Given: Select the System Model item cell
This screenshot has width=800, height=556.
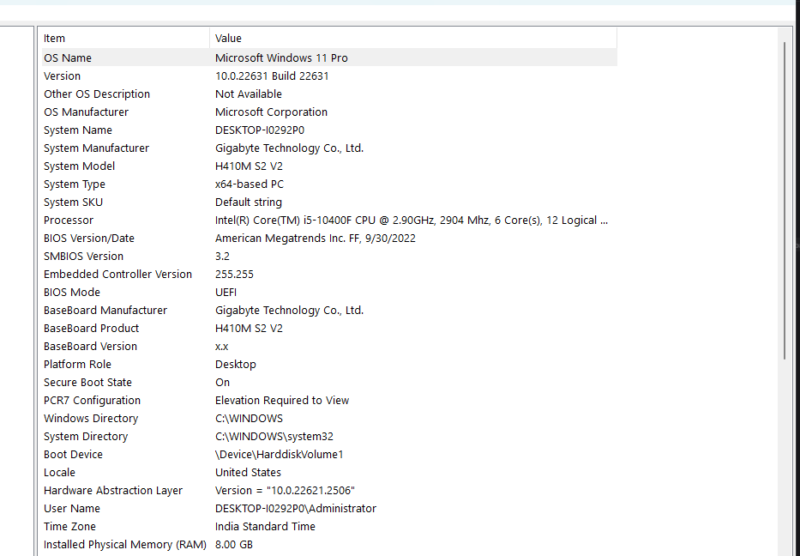Looking at the screenshot, I should coord(79,166).
